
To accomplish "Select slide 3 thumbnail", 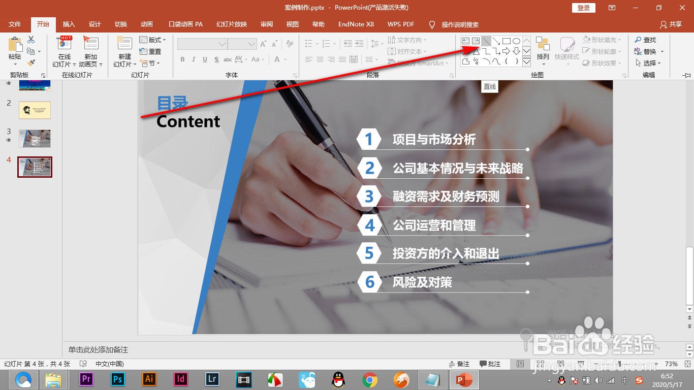I will click(x=35, y=138).
